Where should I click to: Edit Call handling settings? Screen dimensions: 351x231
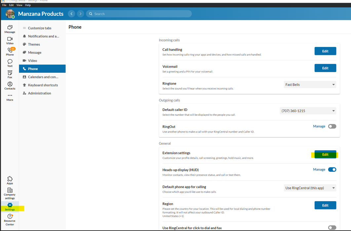[325, 51]
